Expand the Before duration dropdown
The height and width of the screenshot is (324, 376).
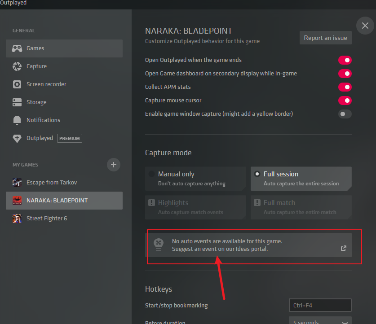(x=320, y=321)
